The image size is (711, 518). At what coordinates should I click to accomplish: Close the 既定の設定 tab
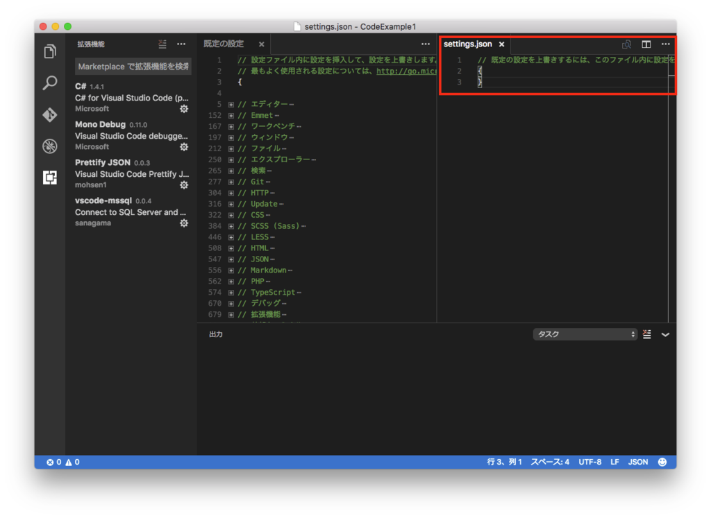pyautogui.click(x=262, y=44)
